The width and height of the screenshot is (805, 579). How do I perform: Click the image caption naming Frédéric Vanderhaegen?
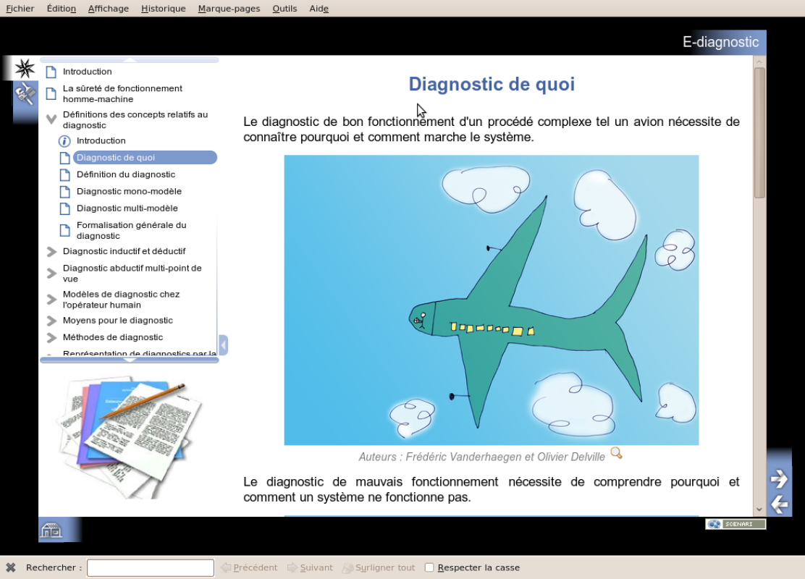click(481, 457)
